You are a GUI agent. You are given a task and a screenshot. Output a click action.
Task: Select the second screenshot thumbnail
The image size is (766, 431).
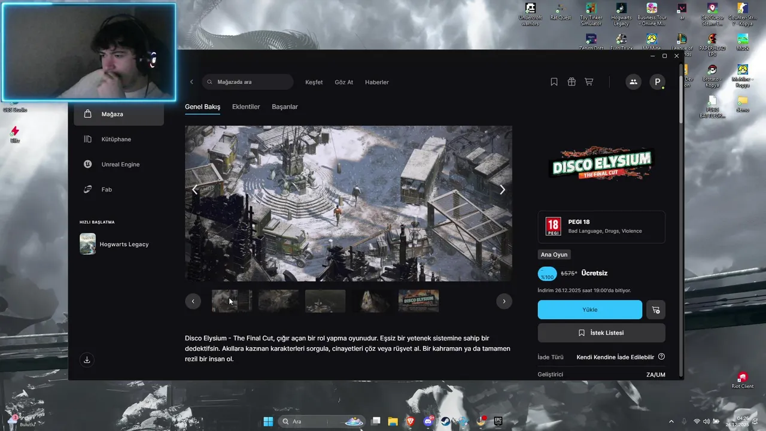tap(278, 301)
